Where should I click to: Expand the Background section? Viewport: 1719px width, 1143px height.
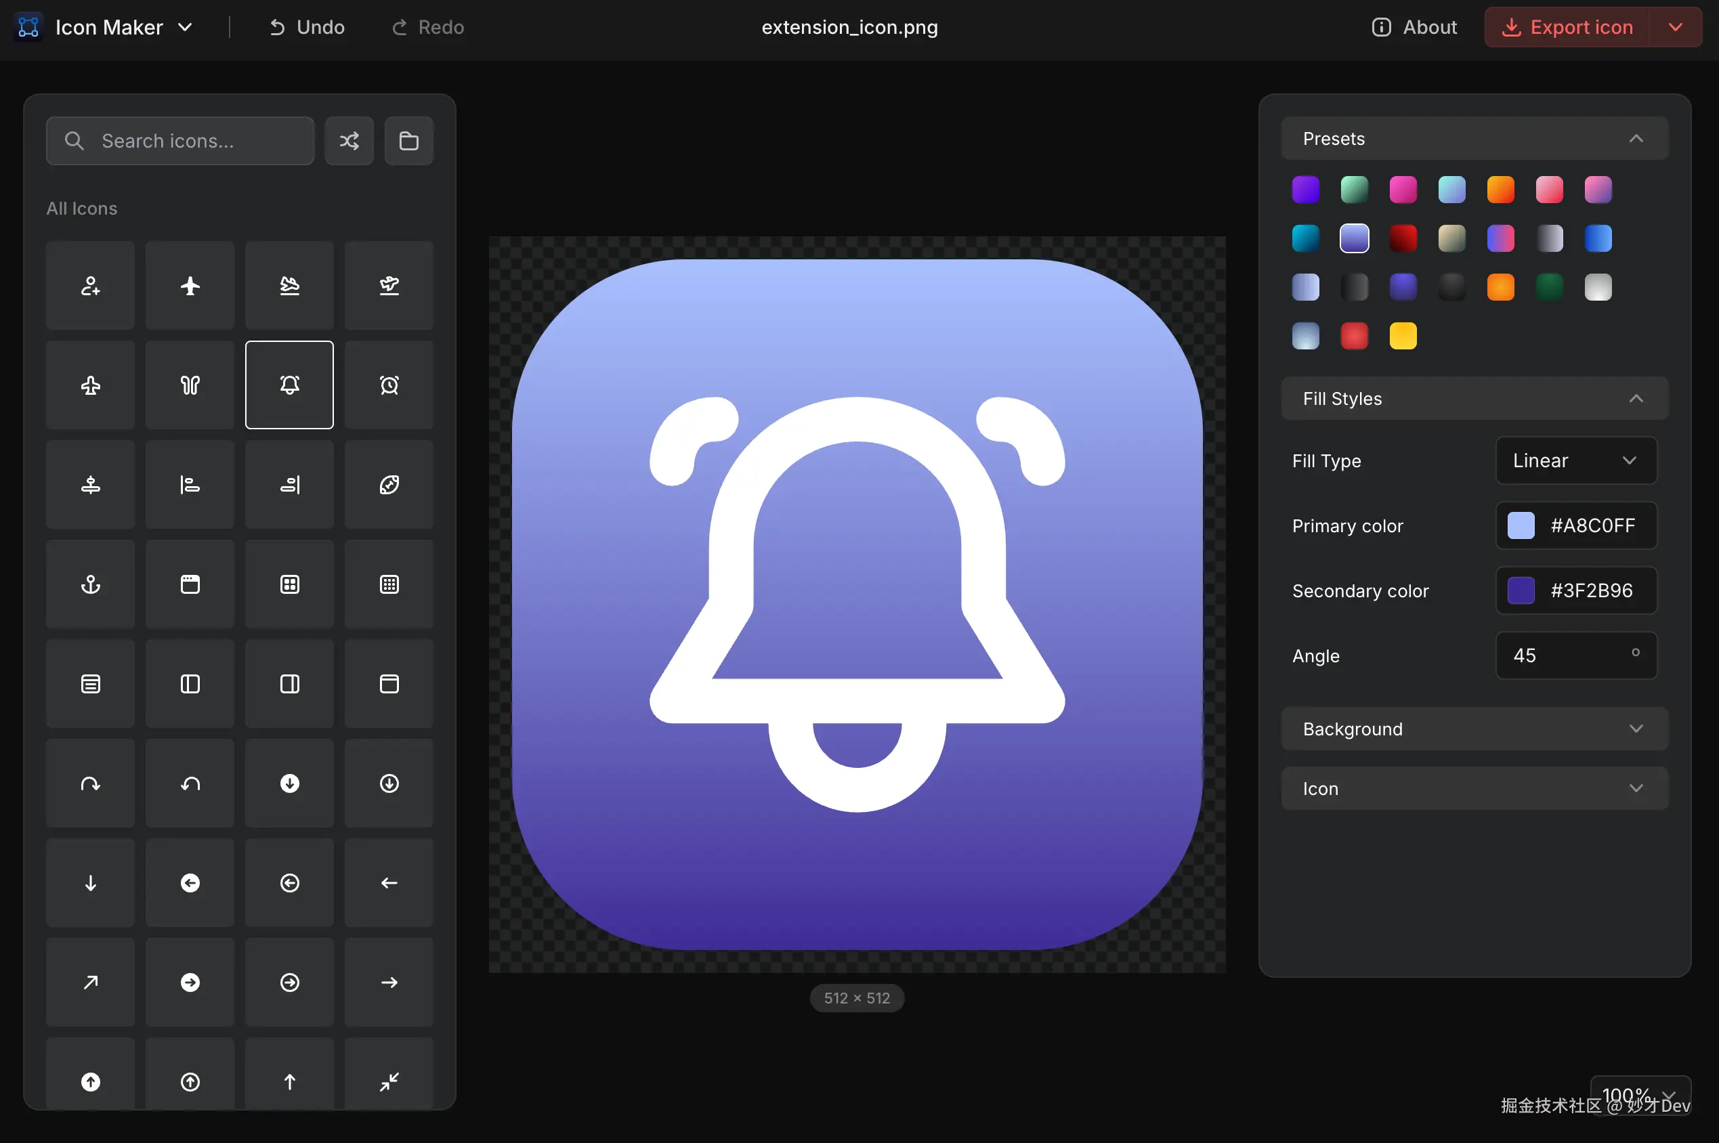click(1474, 729)
